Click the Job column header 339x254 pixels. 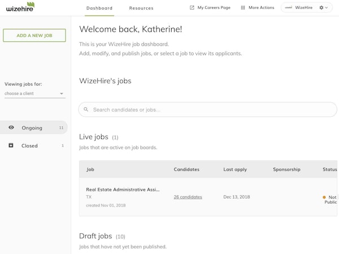[x=90, y=169]
